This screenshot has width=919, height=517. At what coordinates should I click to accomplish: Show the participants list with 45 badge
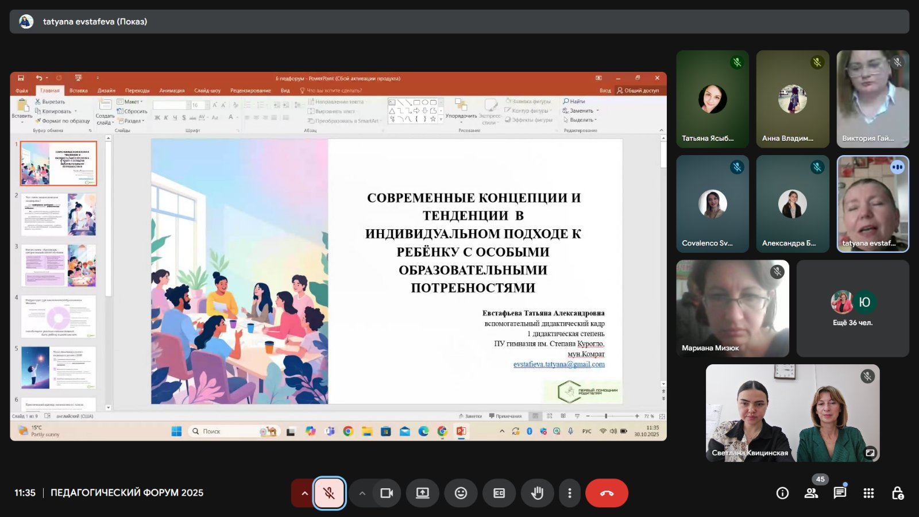coord(811,493)
